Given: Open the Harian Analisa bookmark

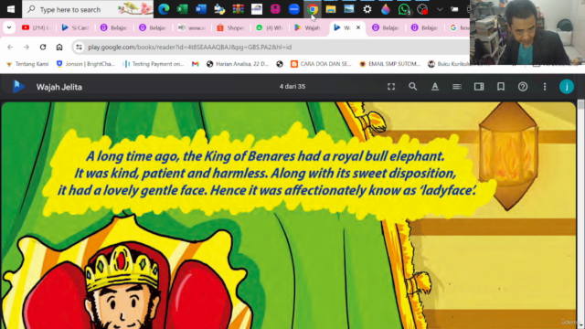Looking at the screenshot, I should 238,64.
